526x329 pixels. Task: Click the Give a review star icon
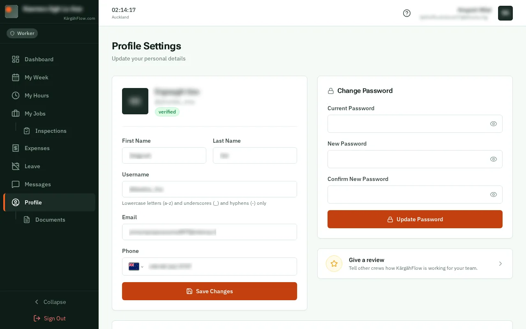(x=334, y=264)
